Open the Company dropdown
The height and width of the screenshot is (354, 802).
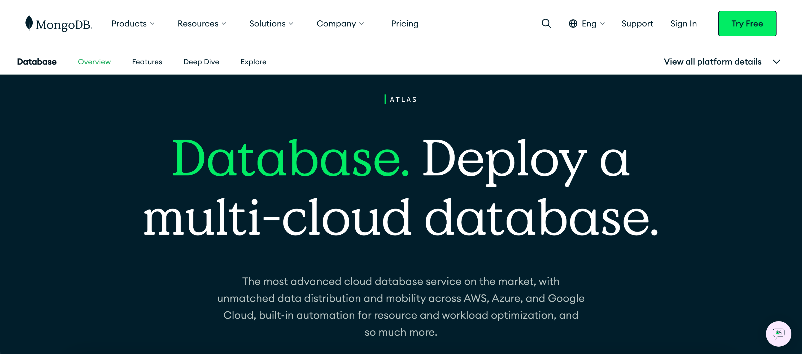pos(340,24)
